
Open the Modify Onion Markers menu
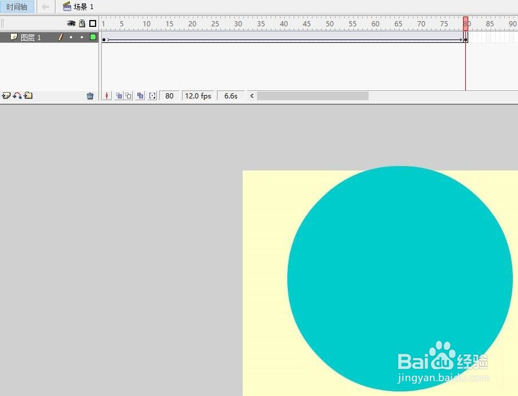pos(152,96)
